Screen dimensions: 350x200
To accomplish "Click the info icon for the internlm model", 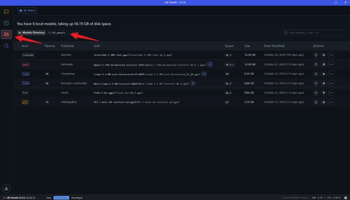I will click(x=316, y=55).
